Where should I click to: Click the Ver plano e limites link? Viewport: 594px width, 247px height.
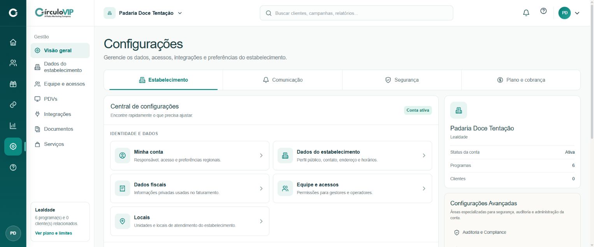click(x=53, y=233)
